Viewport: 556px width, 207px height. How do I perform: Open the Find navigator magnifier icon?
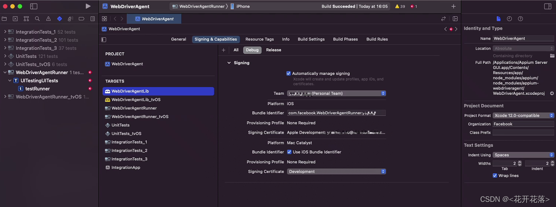(37, 19)
